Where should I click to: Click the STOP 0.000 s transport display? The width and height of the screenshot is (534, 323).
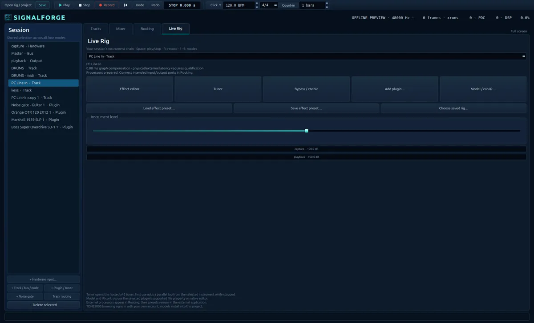182,5
